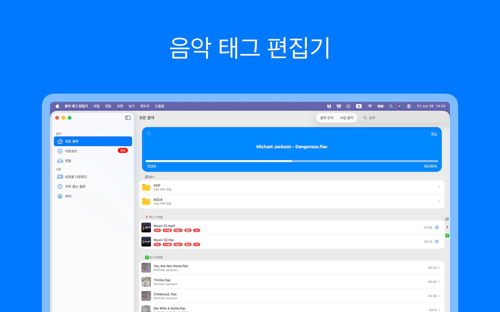Viewport: 500px width, 312px height.
Task: Click the Siri icon in menu bar
Action: click(399, 106)
